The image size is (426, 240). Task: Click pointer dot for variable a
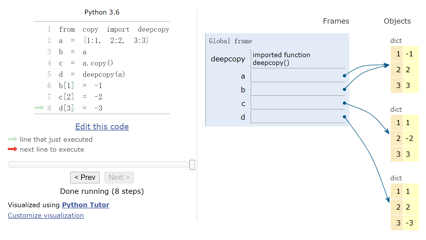[x=344, y=76]
